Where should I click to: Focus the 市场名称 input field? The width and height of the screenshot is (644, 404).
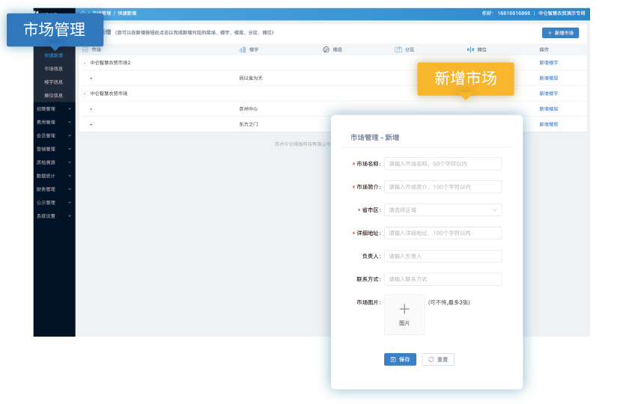point(443,164)
